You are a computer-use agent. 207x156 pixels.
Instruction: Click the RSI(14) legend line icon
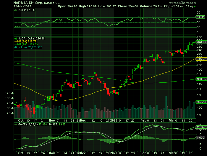coord(16,10)
